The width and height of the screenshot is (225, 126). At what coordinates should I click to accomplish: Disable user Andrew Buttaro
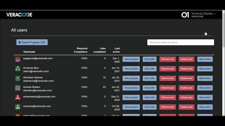click(187, 88)
